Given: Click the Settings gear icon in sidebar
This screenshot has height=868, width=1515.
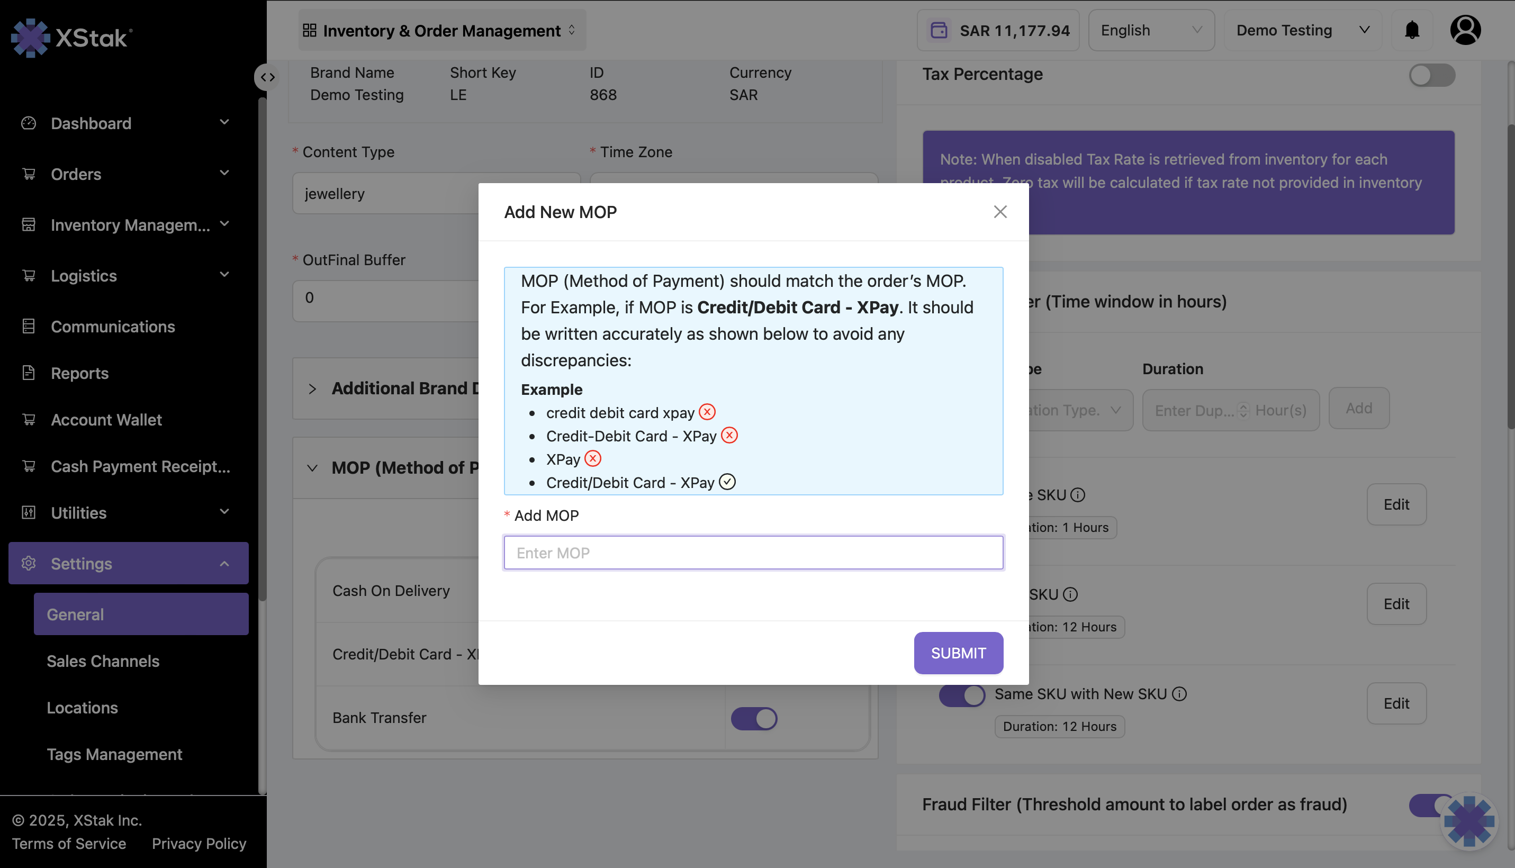Looking at the screenshot, I should [29, 563].
